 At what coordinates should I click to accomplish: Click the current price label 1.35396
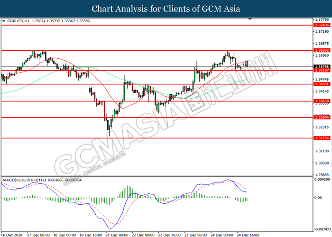point(322,67)
